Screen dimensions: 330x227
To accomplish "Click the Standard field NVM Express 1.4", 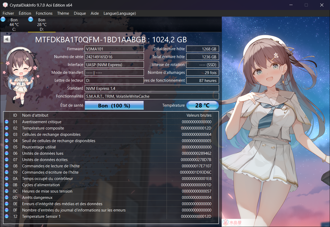I will point(152,88).
